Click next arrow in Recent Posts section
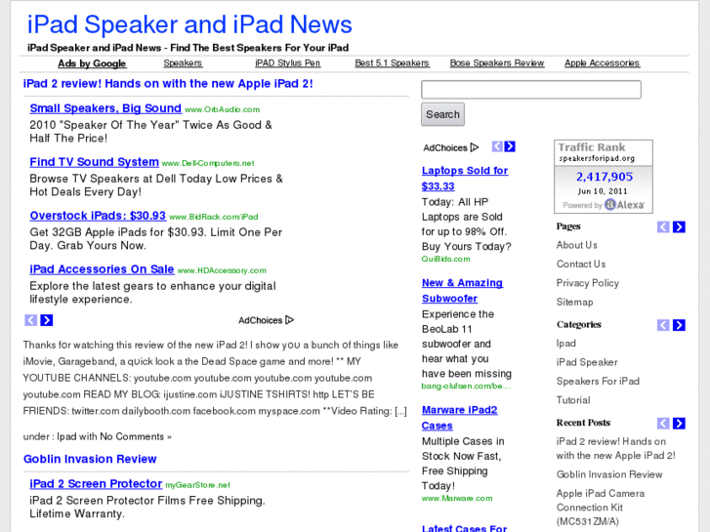The height and width of the screenshot is (532, 710). click(679, 424)
